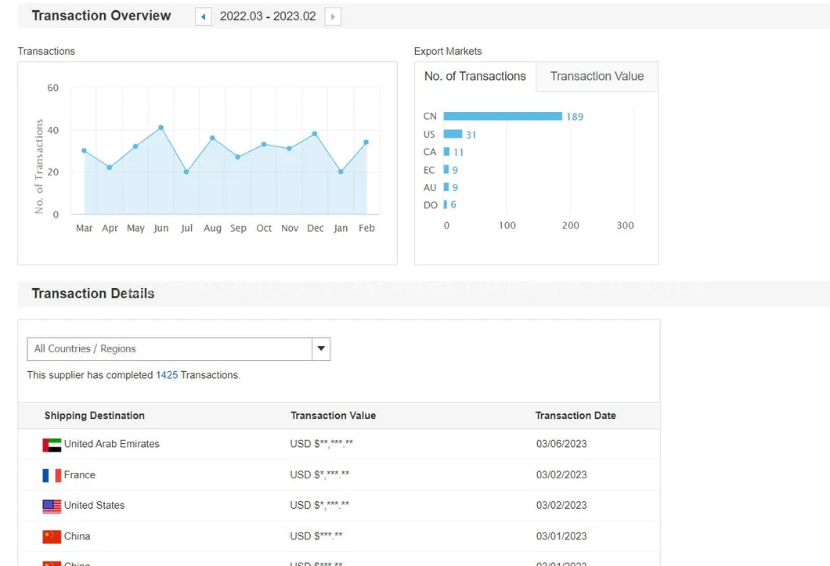This screenshot has height=566, width=830.
Task: Click the 1425 transactions link
Action: tap(167, 375)
